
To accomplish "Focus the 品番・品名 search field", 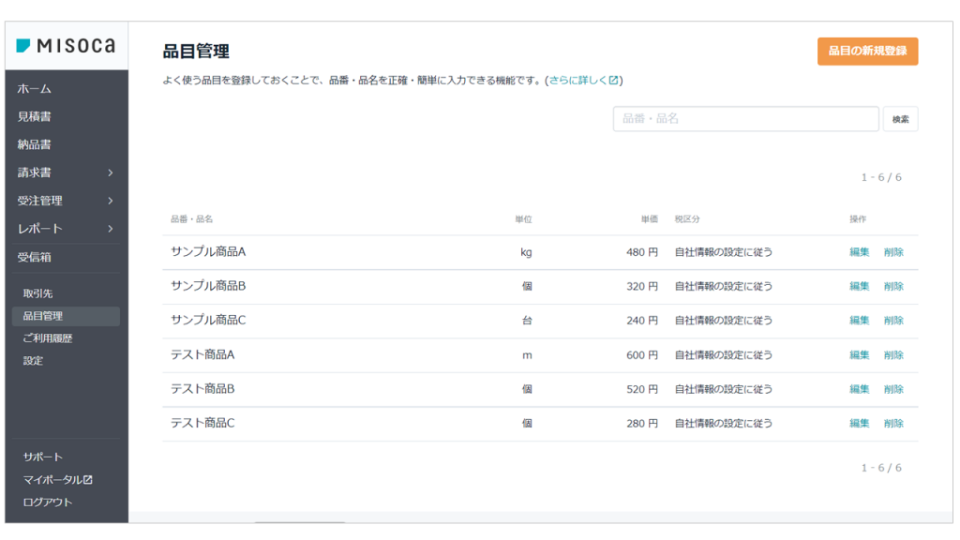I will point(745,119).
